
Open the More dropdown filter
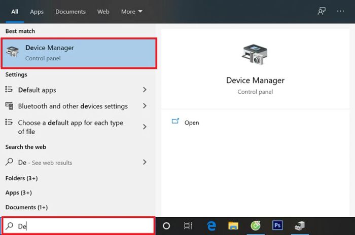coord(131,12)
